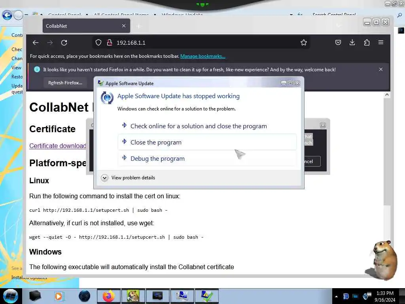Click the Refresh Firefox button
405x304 pixels.
[65, 83]
